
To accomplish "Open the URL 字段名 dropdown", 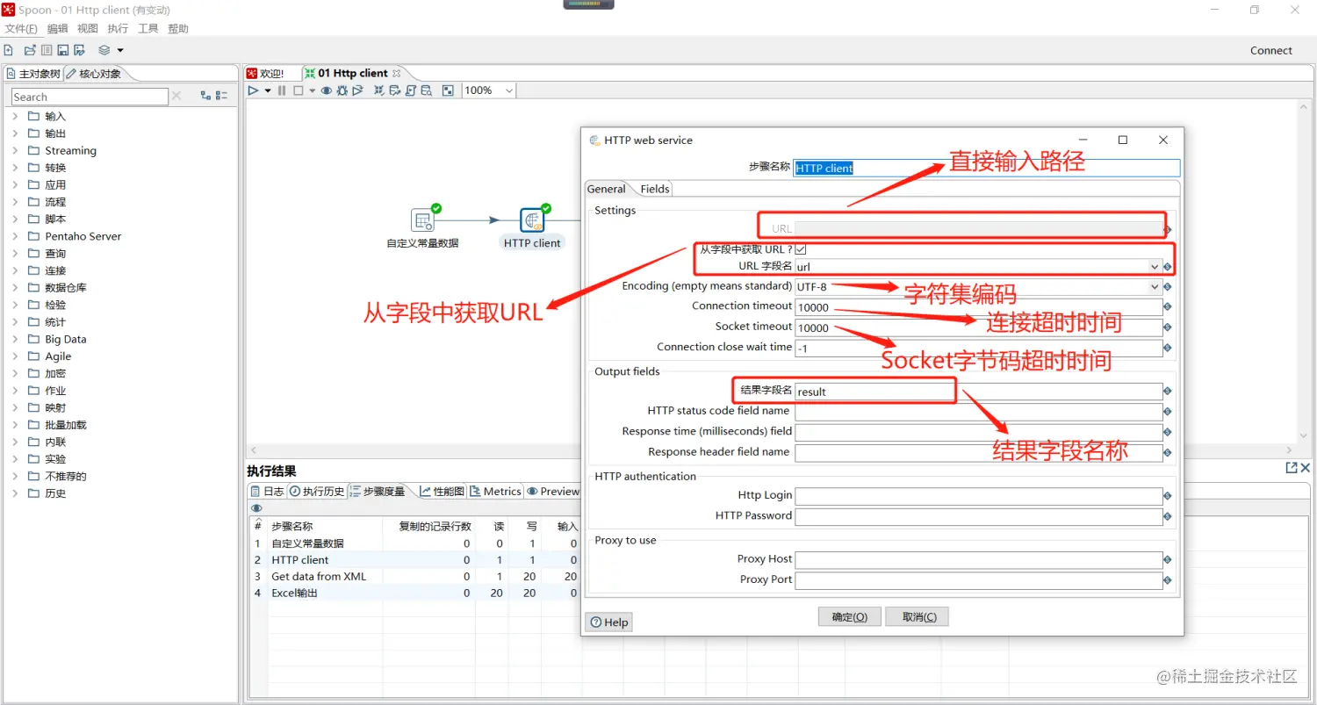I will click(1154, 266).
